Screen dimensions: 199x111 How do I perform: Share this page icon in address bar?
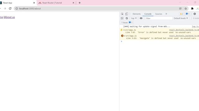tap(180, 8)
